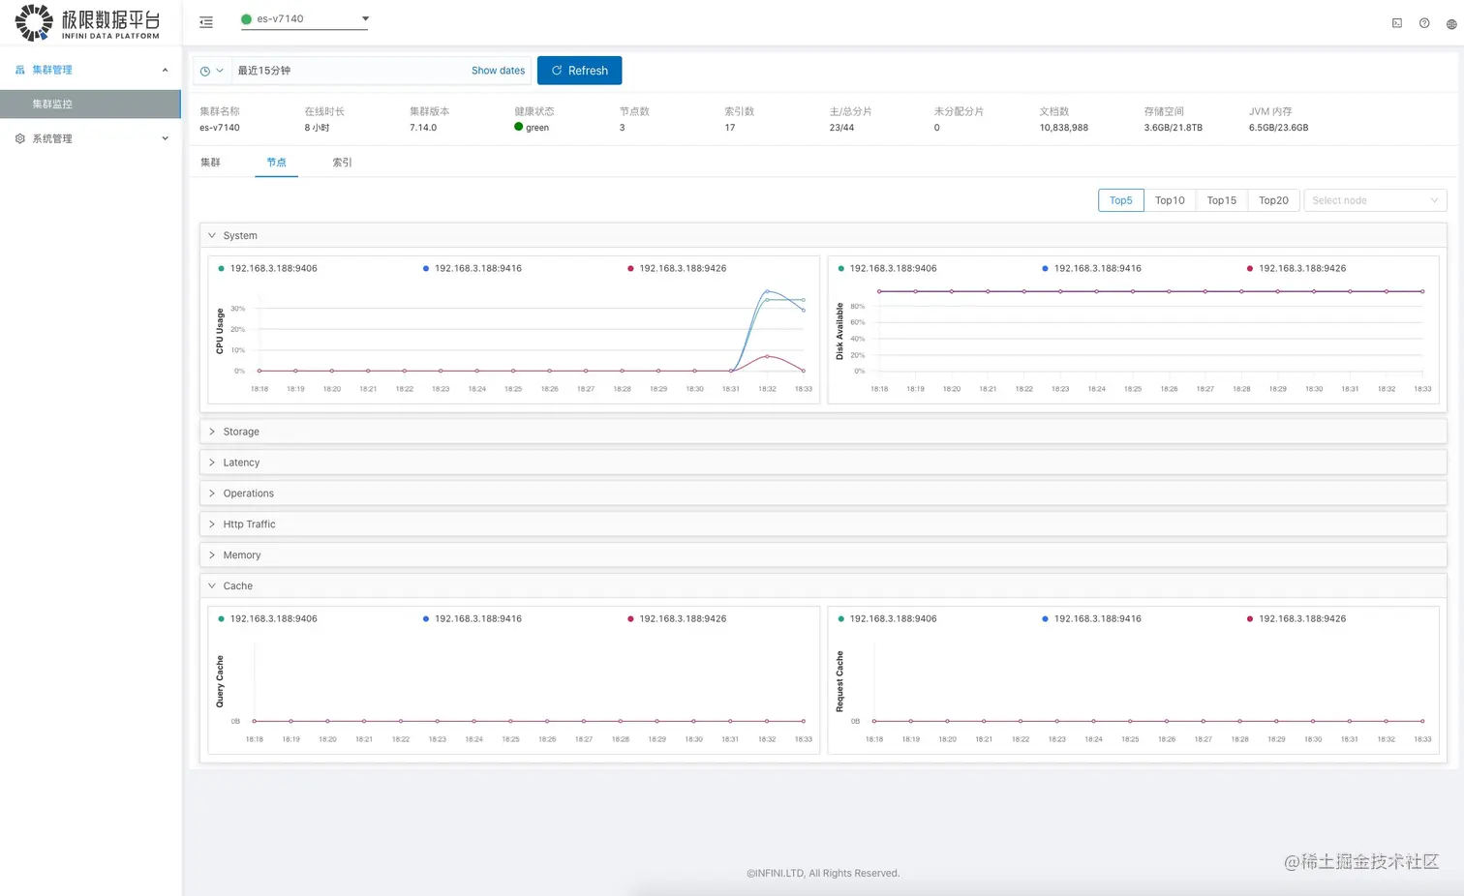Click the INFINI Data Platform logo
1464x896 pixels.
click(x=87, y=22)
